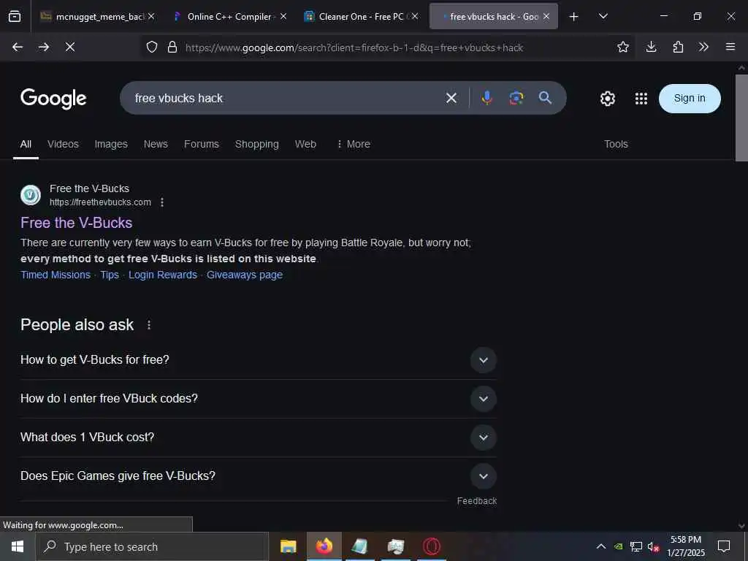Open Firefox downloads panel
The image size is (748, 561).
[651, 47]
